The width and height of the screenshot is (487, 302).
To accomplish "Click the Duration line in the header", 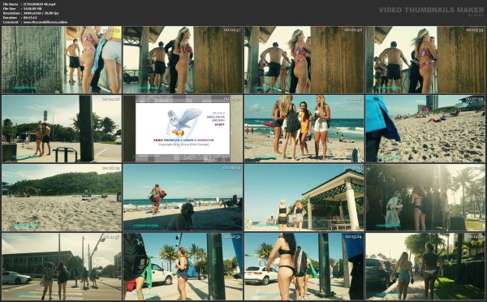I will 19,18.
